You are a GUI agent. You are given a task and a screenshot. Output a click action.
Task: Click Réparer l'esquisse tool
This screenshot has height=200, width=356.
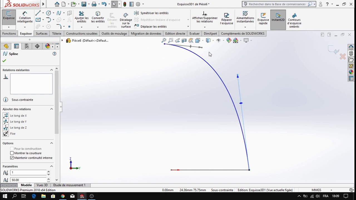click(x=226, y=19)
